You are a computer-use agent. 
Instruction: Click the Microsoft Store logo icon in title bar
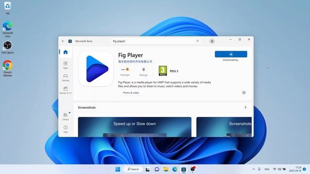[70, 41]
